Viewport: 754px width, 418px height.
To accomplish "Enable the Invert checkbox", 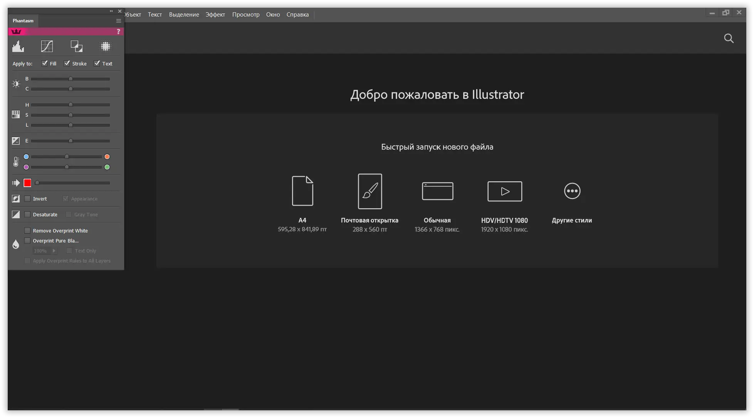I will (27, 199).
